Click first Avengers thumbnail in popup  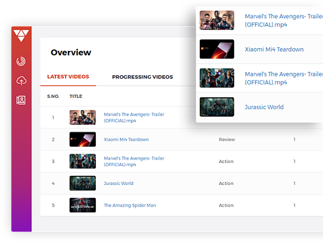pyautogui.click(x=217, y=20)
